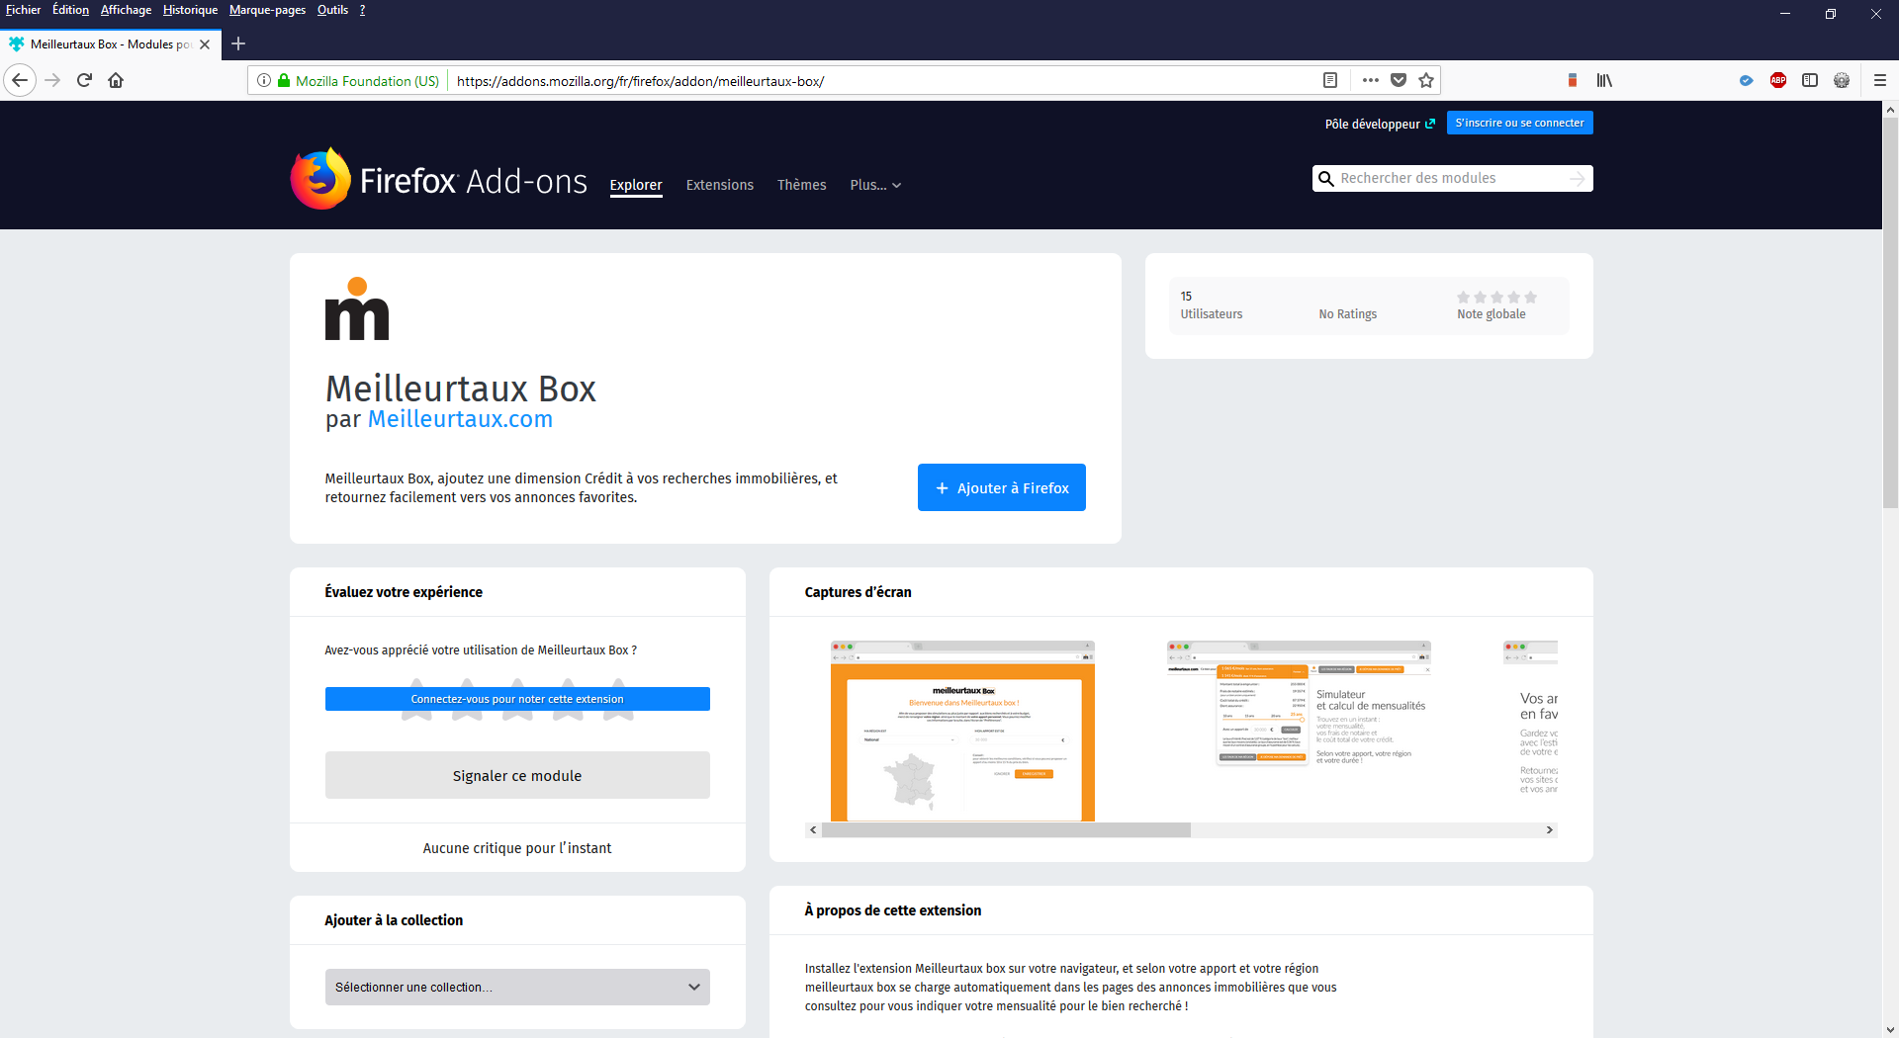Click Aucune critique pour l'instant text
1899x1038 pixels.
pos(517,848)
